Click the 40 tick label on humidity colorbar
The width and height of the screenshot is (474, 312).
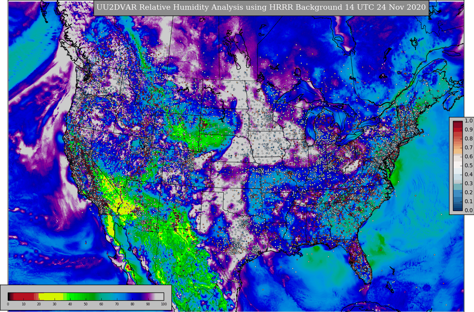click(x=70, y=304)
